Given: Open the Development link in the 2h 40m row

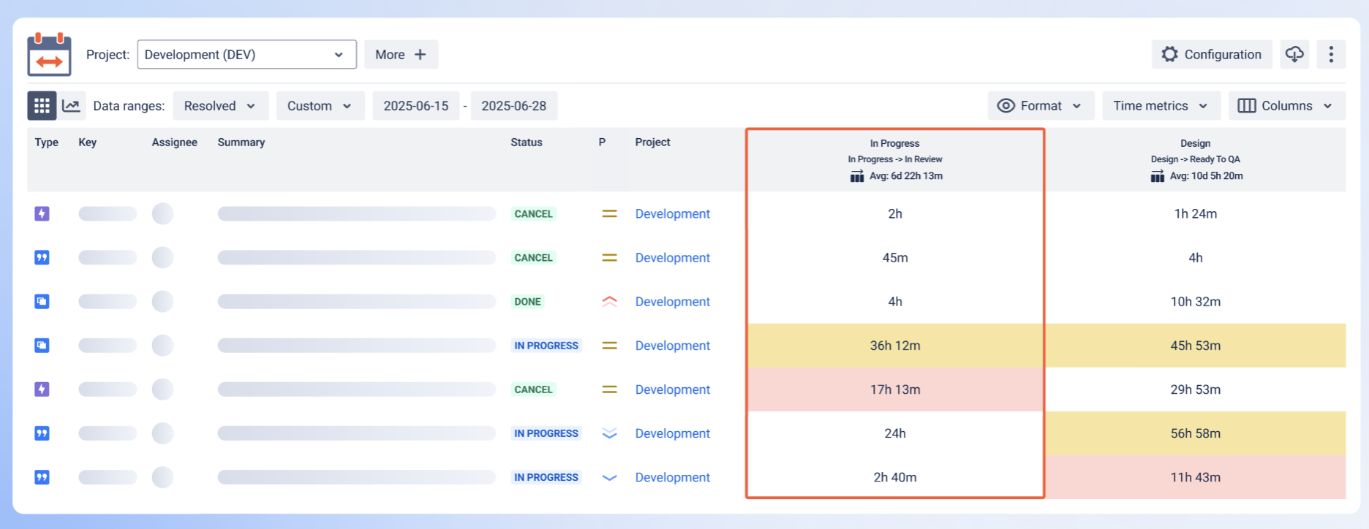Looking at the screenshot, I should click(x=672, y=477).
